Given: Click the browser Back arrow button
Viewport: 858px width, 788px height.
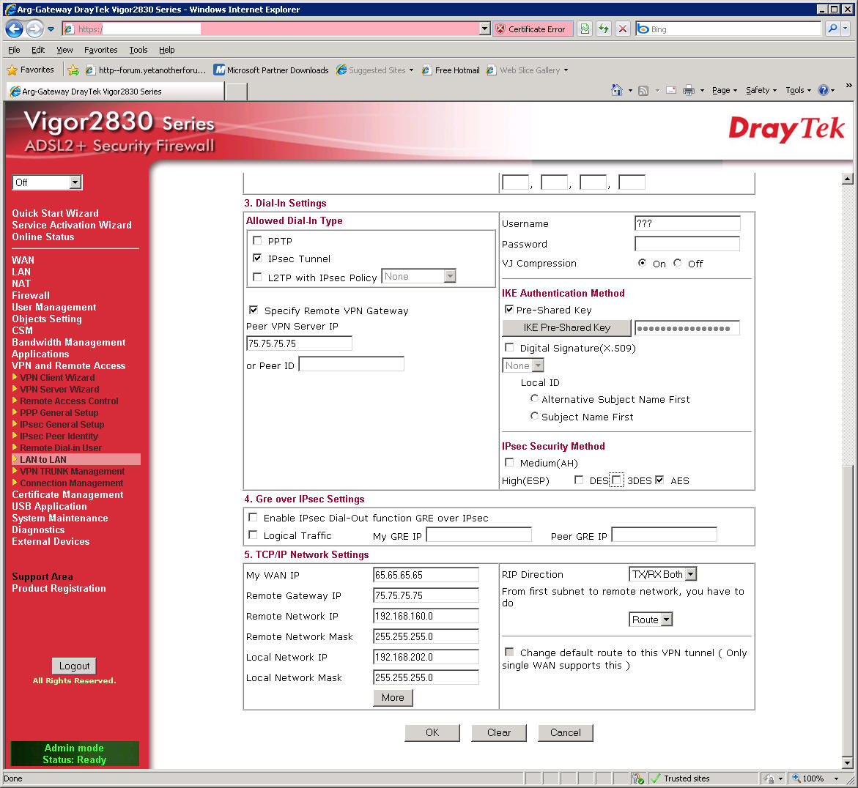Looking at the screenshot, I should point(14,29).
